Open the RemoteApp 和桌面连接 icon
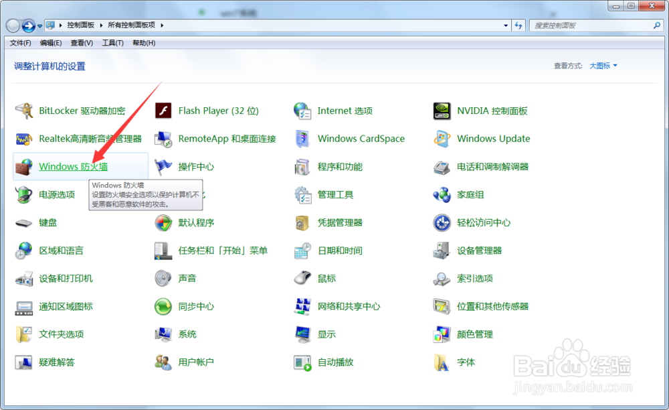Screen dimensions: 669x410 point(163,139)
